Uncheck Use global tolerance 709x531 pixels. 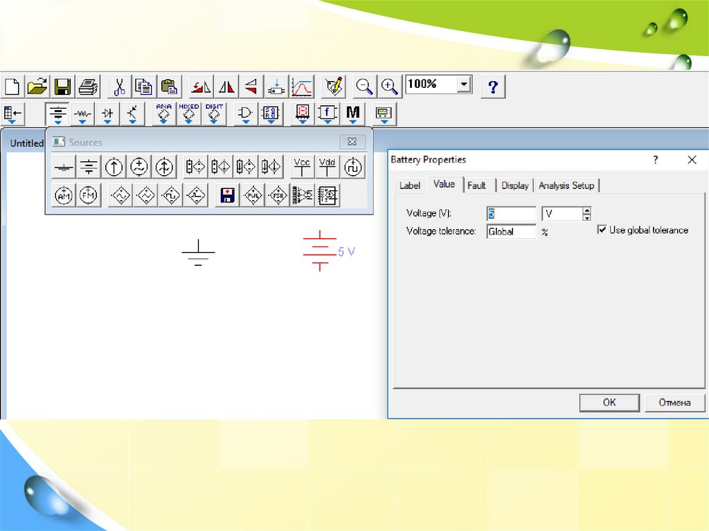pos(602,230)
